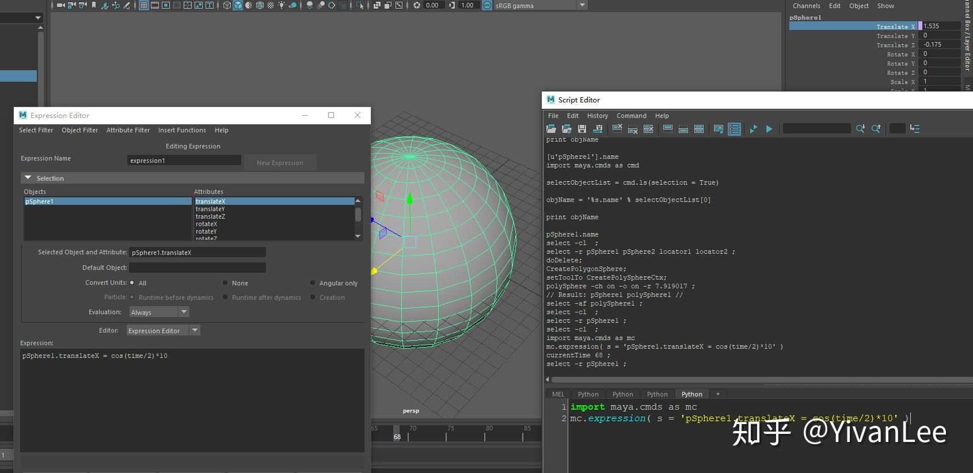Toggle the viewport grid icon
Viewport: 973px width, 473px height.
pos(143,5)
